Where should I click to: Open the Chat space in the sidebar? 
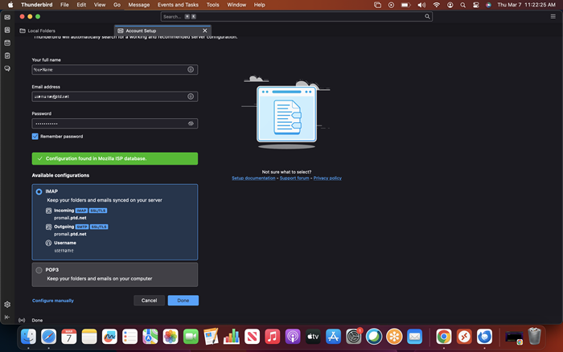pos(7,68)
